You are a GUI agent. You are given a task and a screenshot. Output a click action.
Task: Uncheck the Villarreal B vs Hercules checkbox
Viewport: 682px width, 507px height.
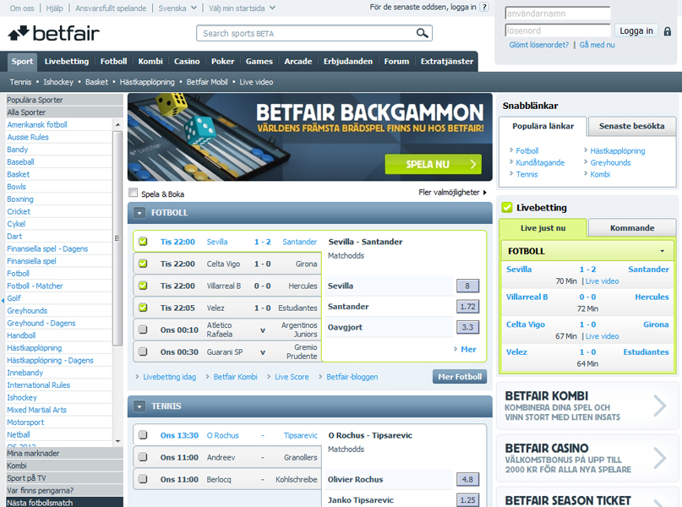coord(143,286)
